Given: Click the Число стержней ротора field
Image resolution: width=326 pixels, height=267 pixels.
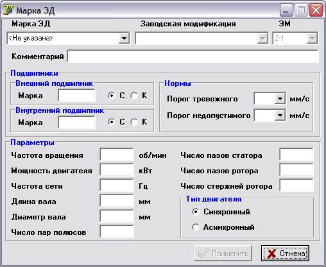Looking at the screenshot, I should pyautogui.click(x=296, y=185).
